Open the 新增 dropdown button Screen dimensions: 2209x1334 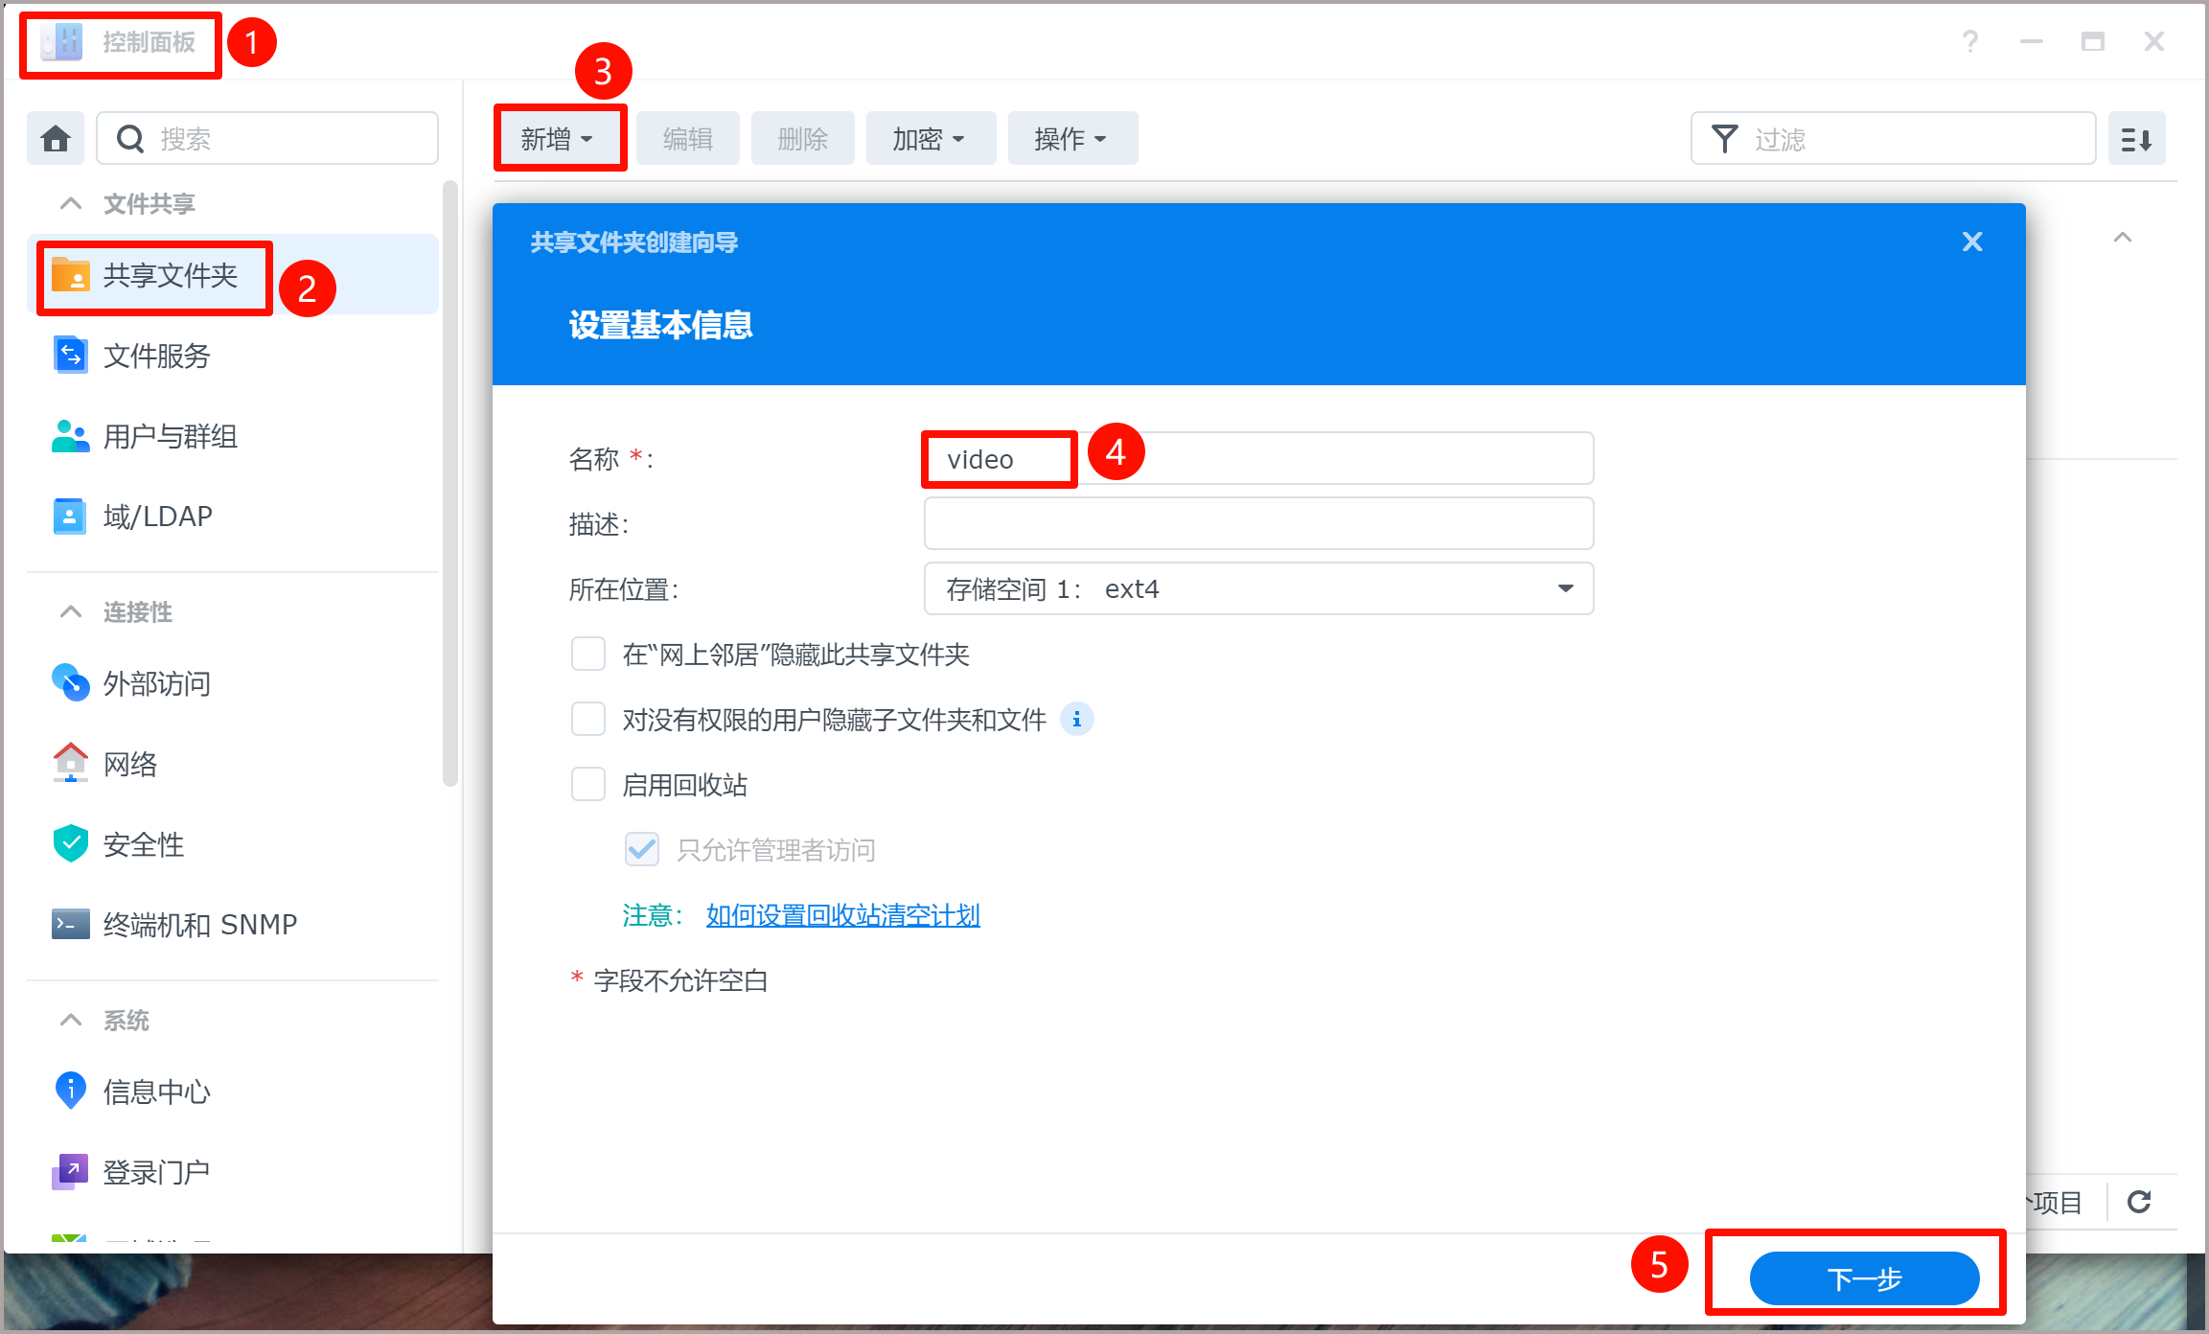tap(559, 139)
